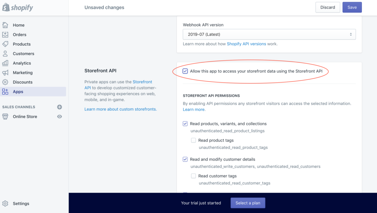Enable the Read product tags checkbox

point(194,140)
